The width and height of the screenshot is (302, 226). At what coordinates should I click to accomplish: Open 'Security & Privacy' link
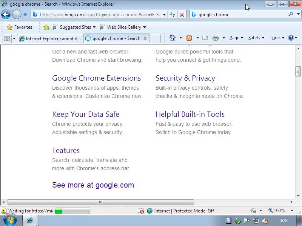(185, 78)
